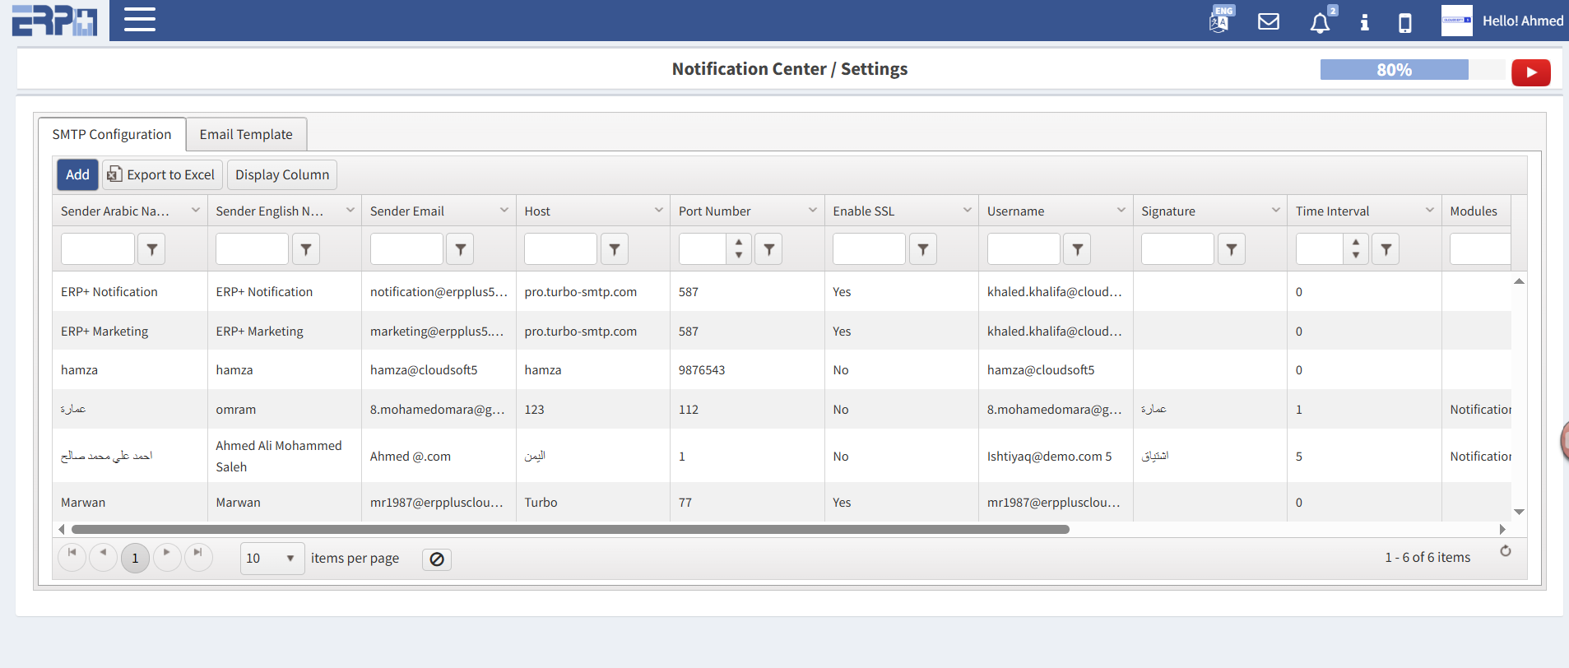The width and height of the screenshot is (1569, 668).
Task: Play the YouTube help video
Action: 1530,72
